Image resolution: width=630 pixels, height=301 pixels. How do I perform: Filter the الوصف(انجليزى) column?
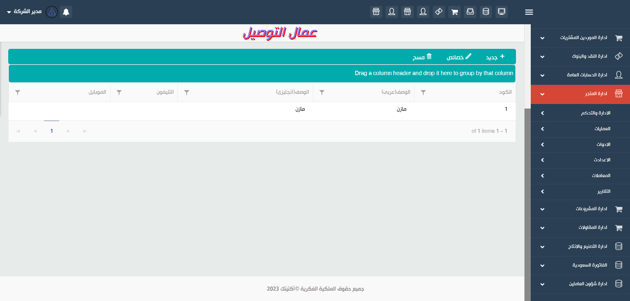point(187,92)
